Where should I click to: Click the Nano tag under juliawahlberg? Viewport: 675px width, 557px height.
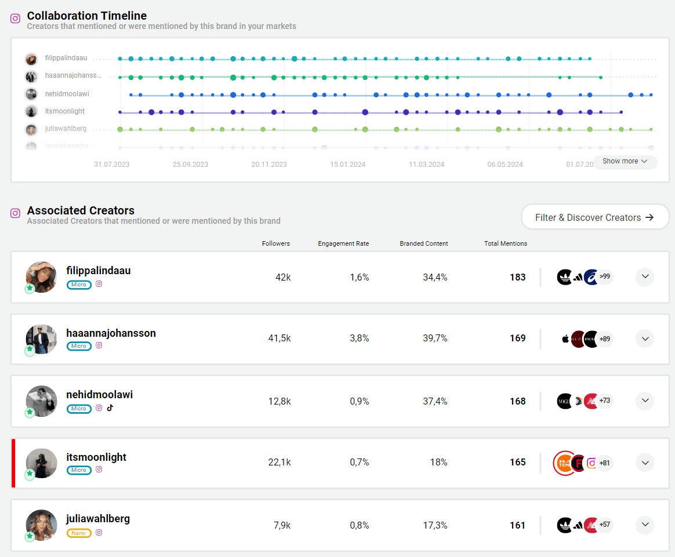tap(79, 533)
